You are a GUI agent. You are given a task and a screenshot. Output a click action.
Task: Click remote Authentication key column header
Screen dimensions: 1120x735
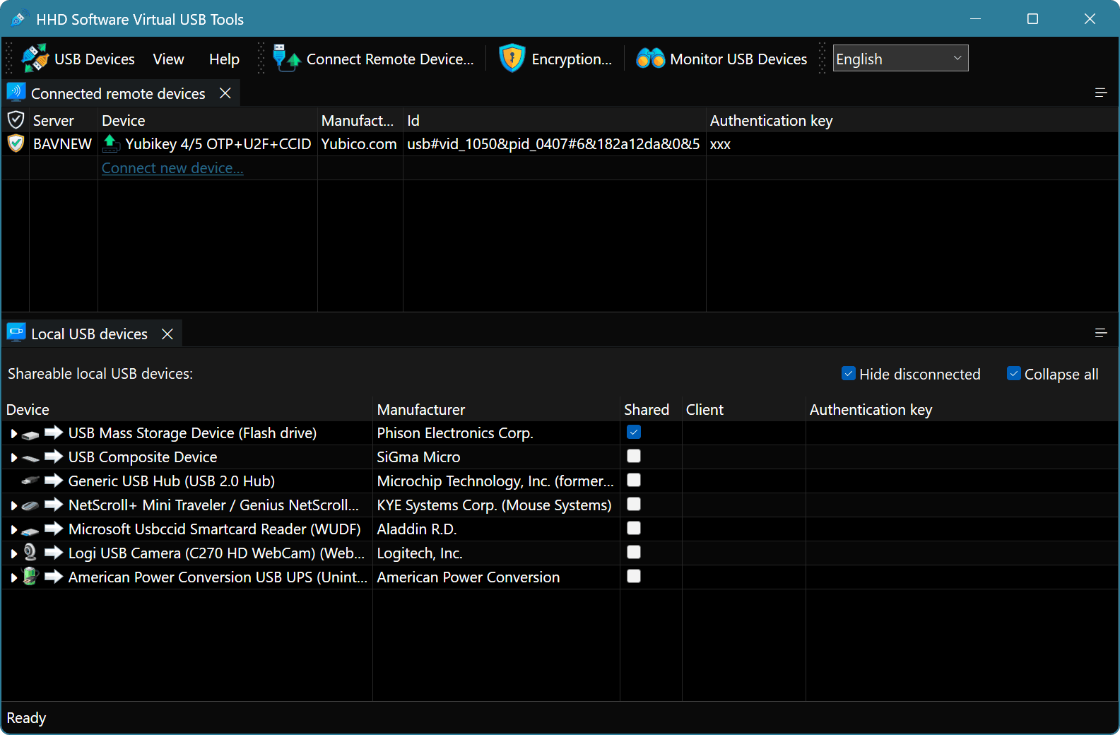(x=912, y=120)
